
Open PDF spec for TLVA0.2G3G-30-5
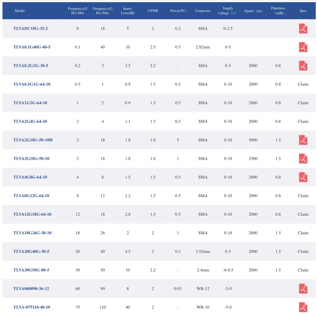[303, 66]
